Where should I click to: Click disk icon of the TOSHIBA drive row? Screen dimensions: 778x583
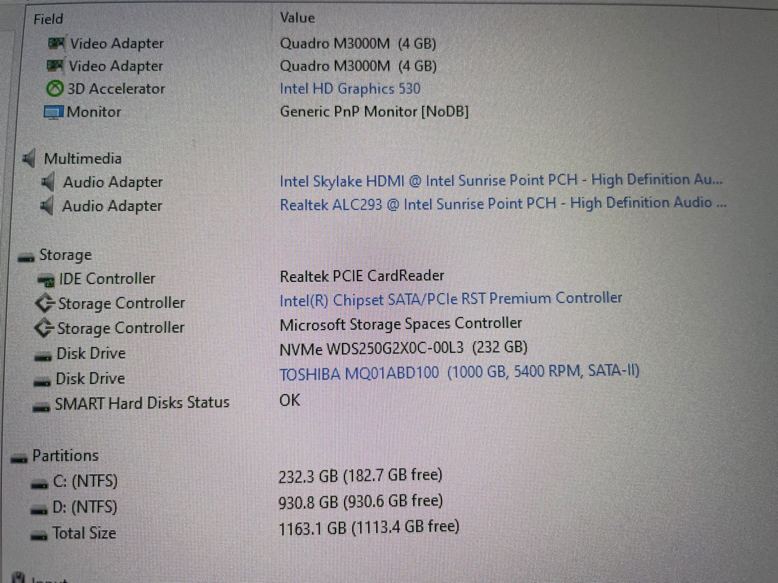tap(42, 382)
